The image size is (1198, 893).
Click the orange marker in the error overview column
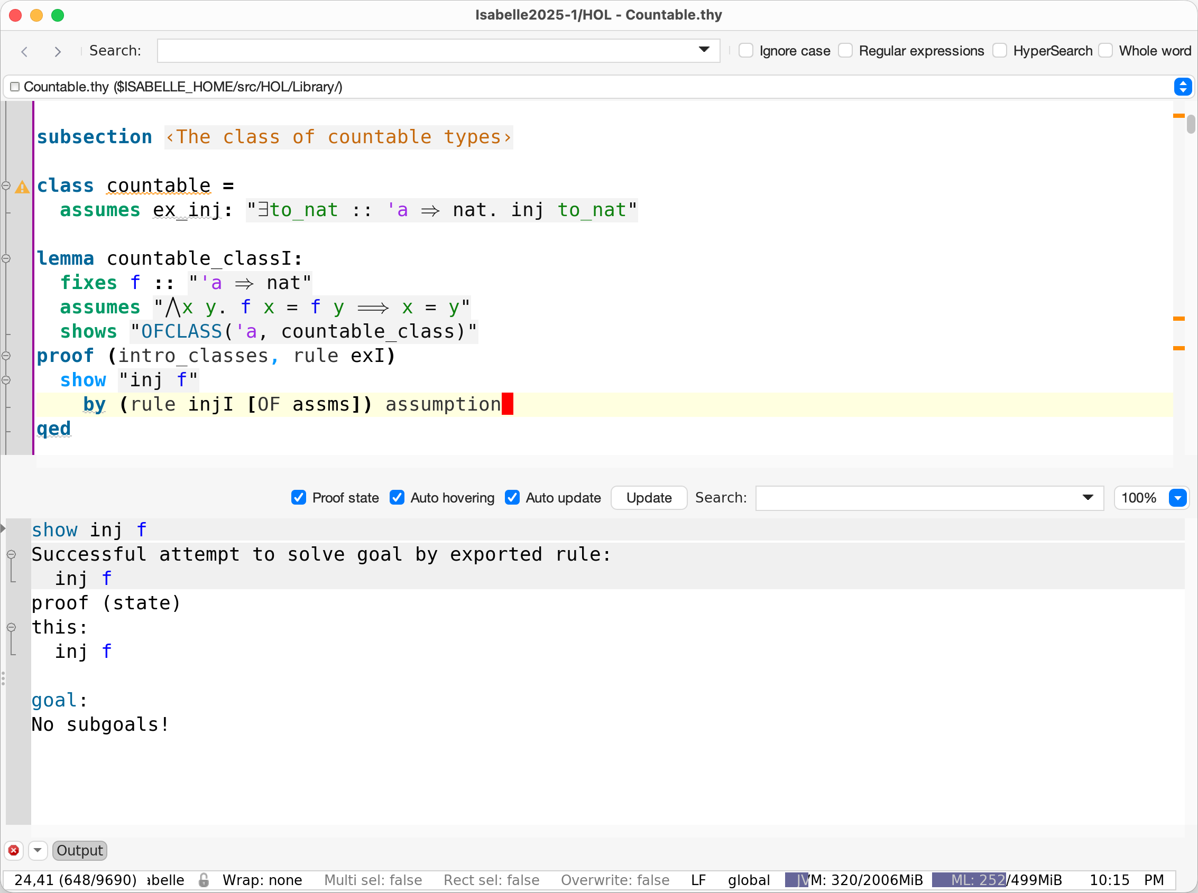[1178, 319]
